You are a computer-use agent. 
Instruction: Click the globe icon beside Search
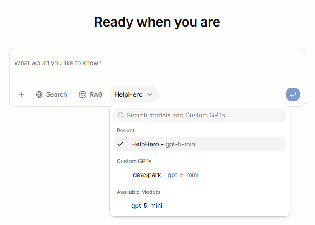(39, 94)
